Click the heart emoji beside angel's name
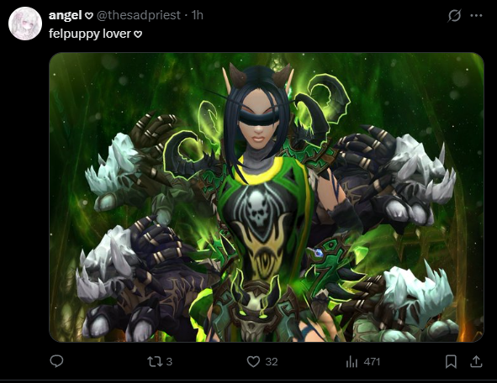Screen dimensions: 497x383 [89, 16]
